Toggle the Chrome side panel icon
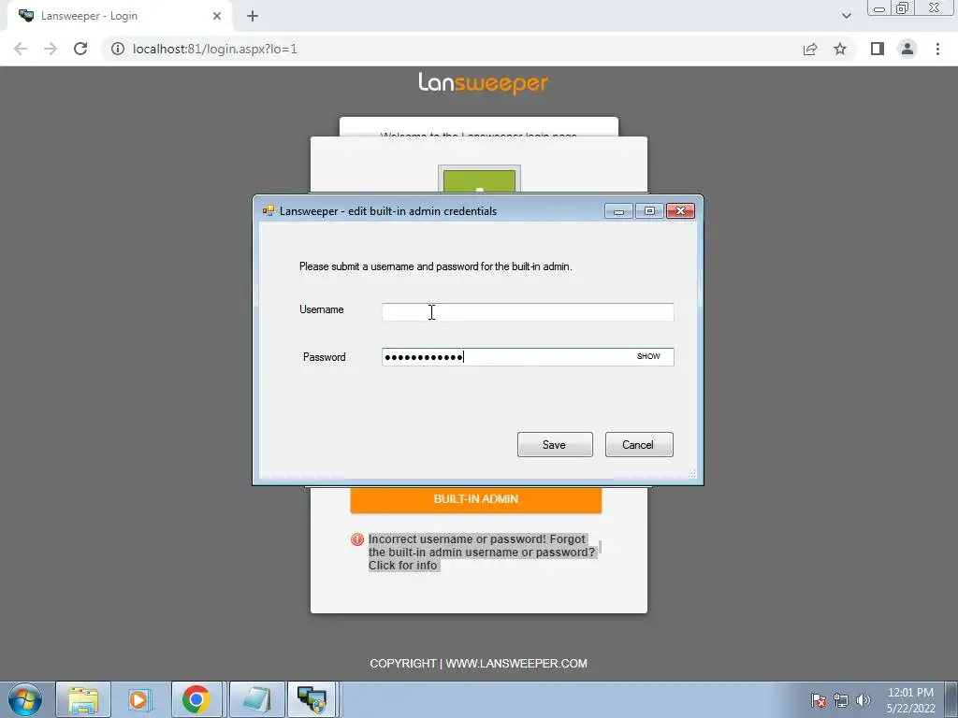The image size is (958, 718). pyautogui.click(x=878, y=49)
